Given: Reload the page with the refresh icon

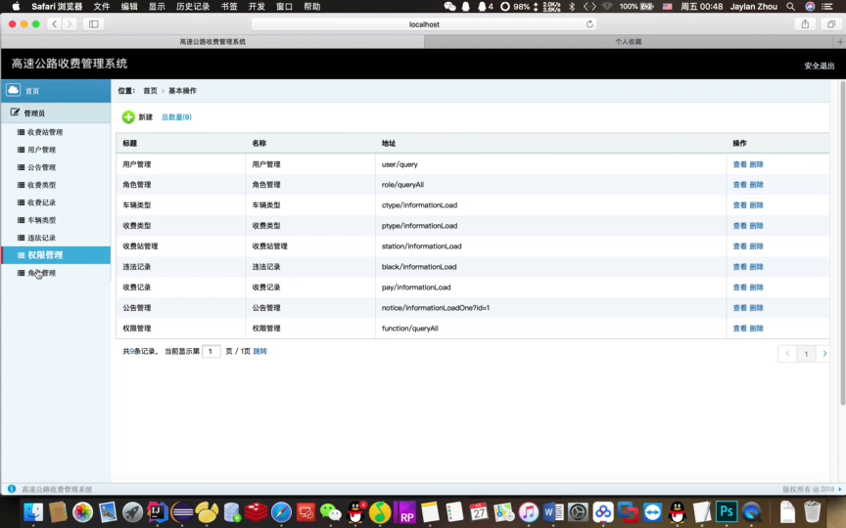Looking at the screenshot, I should point(589,23).
